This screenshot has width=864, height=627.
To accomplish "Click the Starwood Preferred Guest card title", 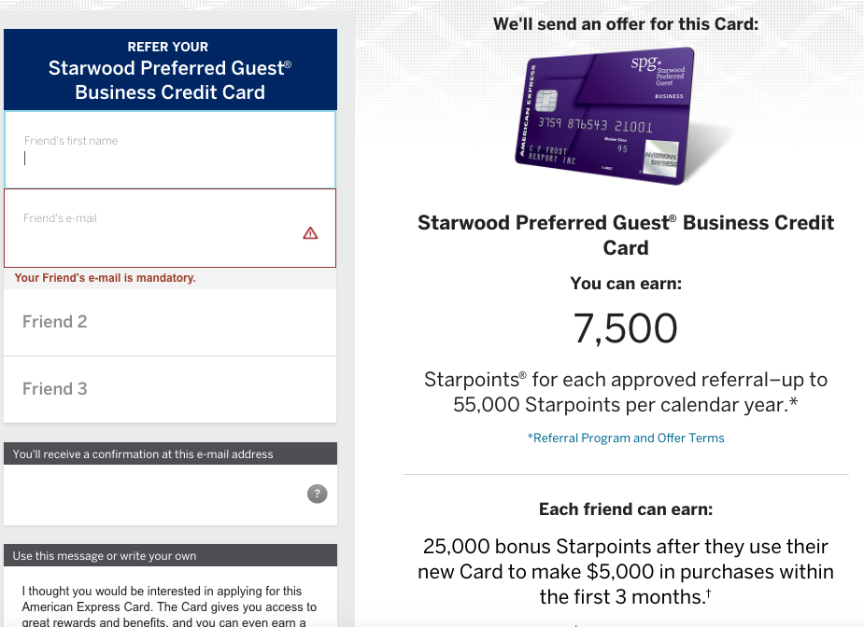I will coord(626,235).
